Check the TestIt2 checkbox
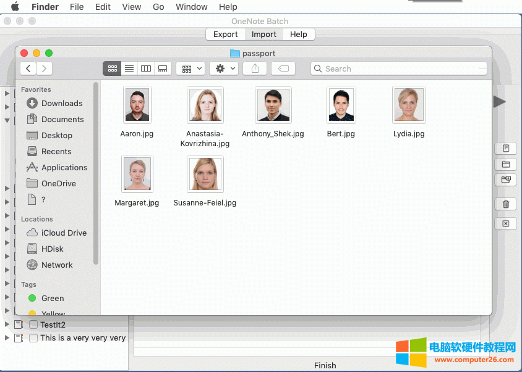 click(33, 324)
